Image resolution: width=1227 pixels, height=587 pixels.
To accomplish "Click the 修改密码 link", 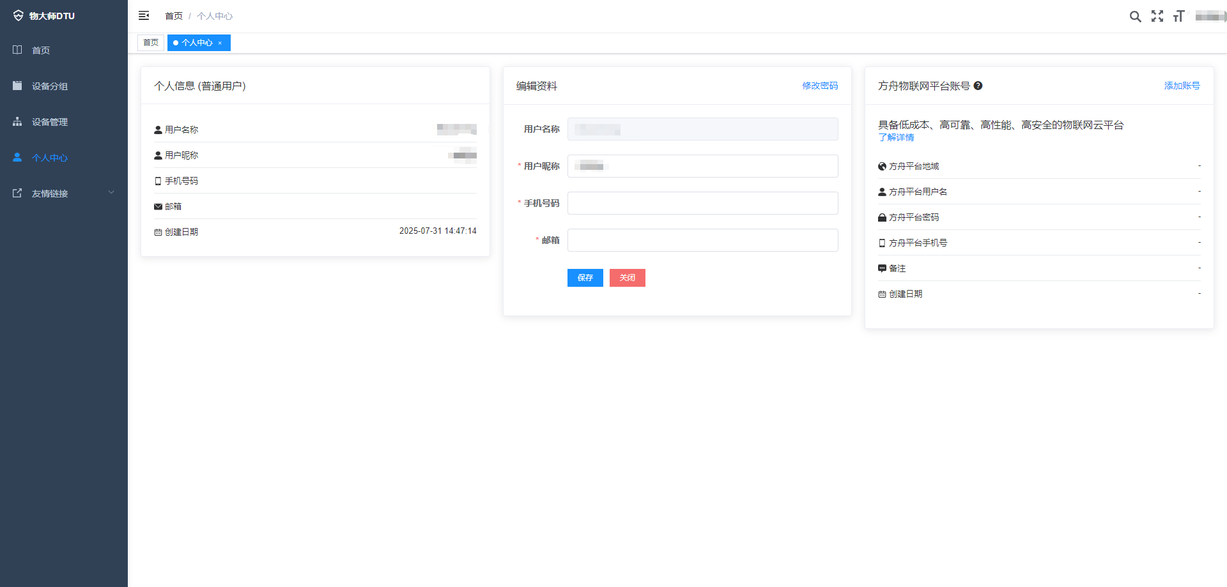I will 820,86.
